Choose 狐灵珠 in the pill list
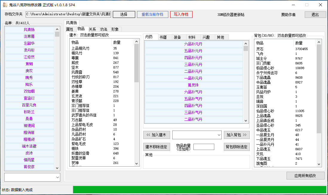This screenshot has width=328, height=195. click(194, 85)
